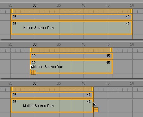Select the Motion Source Run clip spanning 29 to 45
143x117 pixels.
tap(71, 67)
